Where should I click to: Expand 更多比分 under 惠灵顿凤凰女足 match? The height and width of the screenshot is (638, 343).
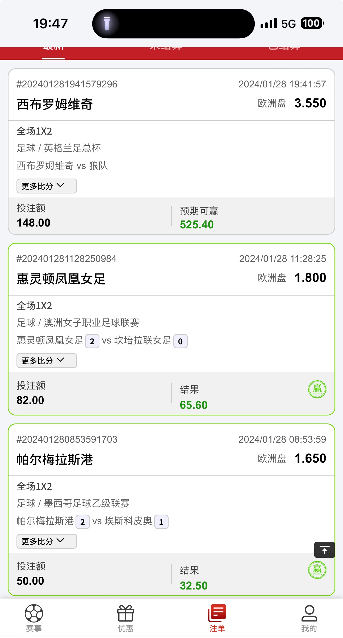coord(47,361)
